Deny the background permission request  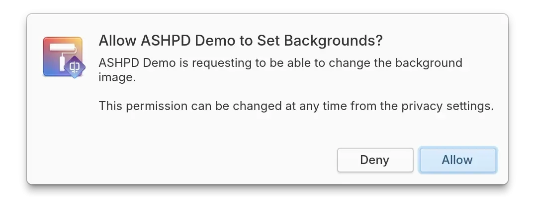(375, 160)
